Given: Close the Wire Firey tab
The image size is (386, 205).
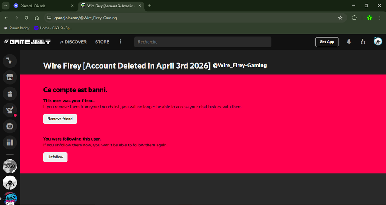Looking at the screenshot, I should coord(139,6).
